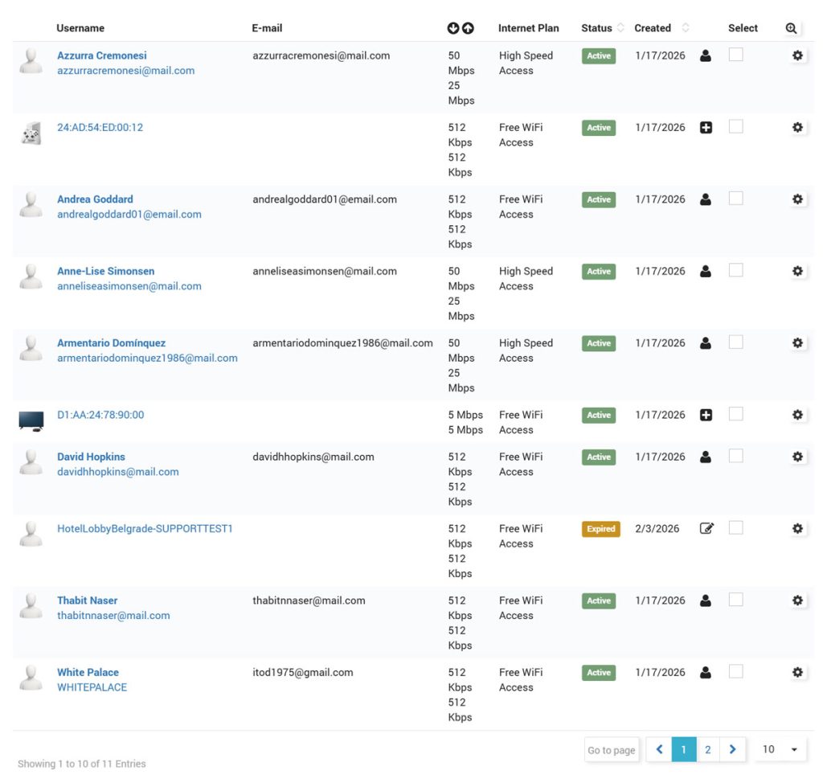Go to page 2 of results

707,750
